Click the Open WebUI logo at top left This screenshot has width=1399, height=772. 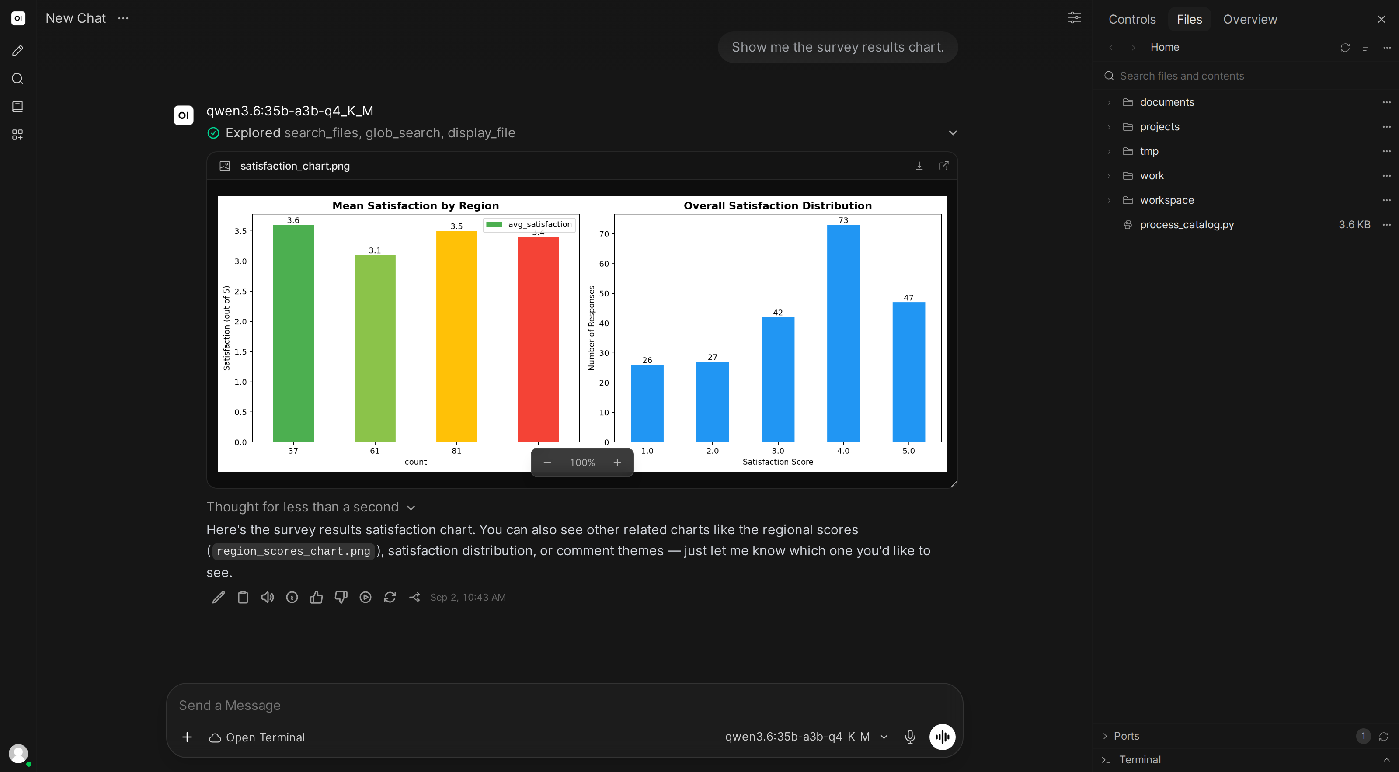coord(18,18)
